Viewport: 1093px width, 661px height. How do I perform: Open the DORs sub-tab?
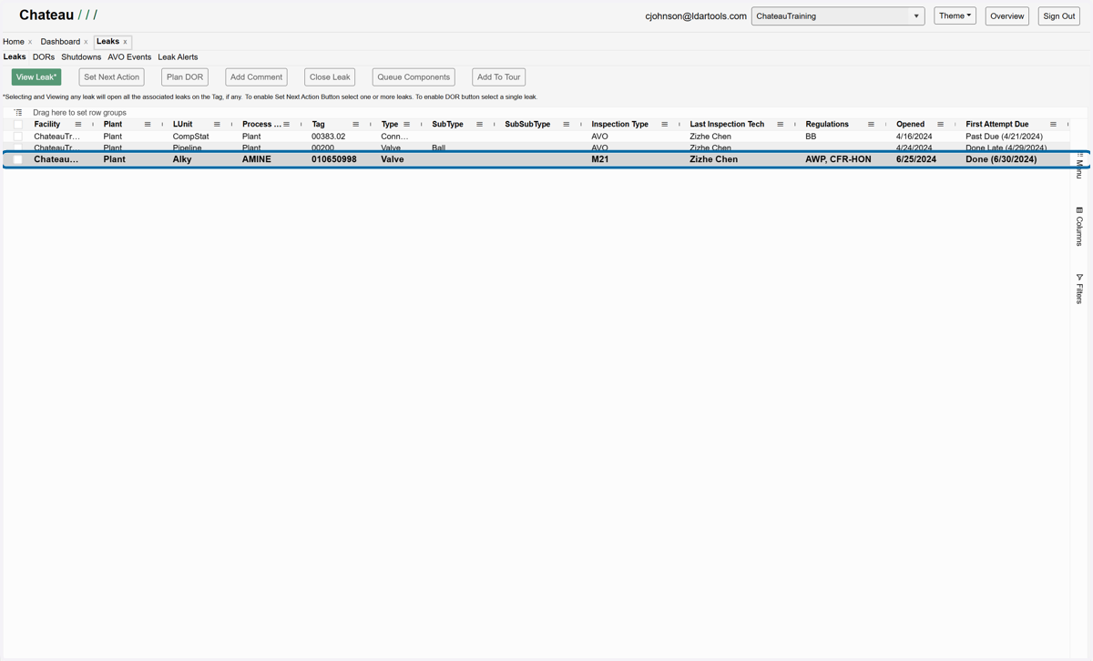click(x=44, y=56)
